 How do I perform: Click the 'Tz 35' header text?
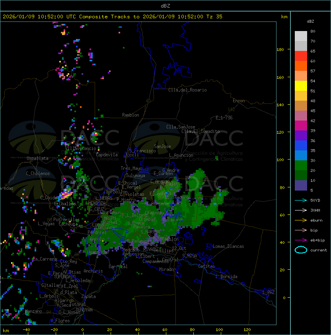[214, 17]
